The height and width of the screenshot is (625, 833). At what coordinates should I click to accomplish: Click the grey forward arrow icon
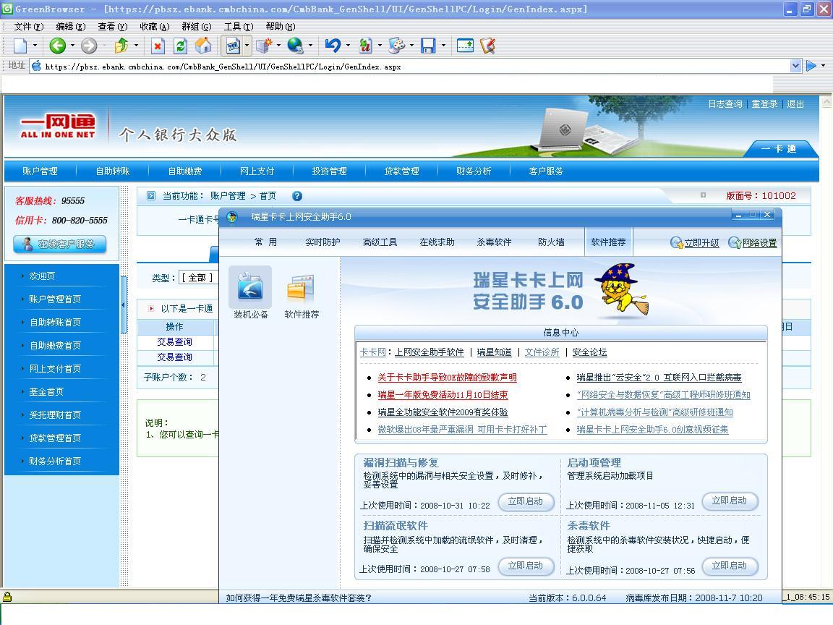[x=89, y=46]
